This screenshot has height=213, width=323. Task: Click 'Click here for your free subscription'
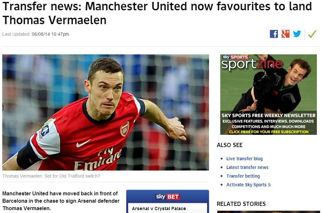pyautogui.click(x=269, y=132)
